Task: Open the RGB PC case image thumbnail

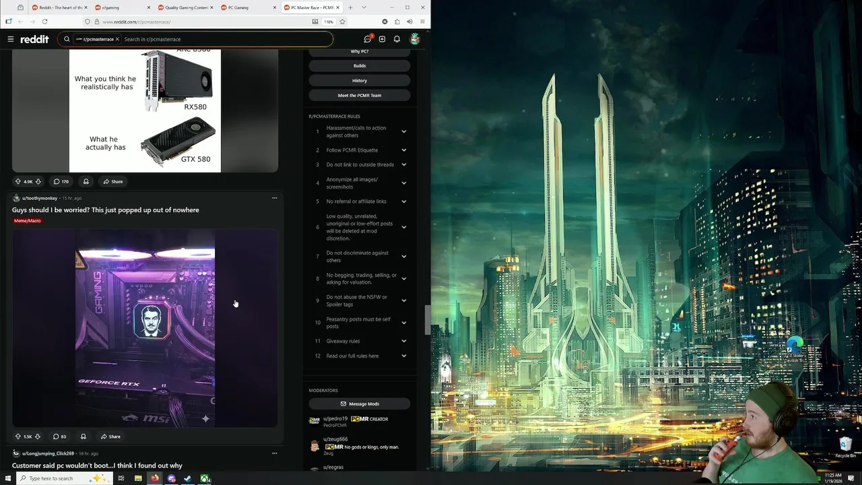Action: click(x=145, y=328)
